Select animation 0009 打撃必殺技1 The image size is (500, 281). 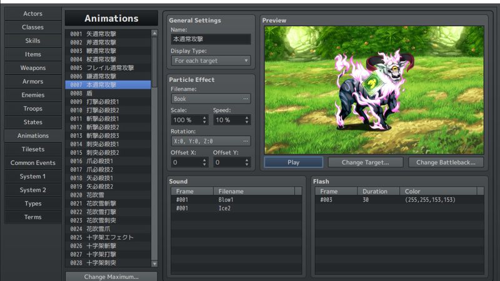point(108,102)
